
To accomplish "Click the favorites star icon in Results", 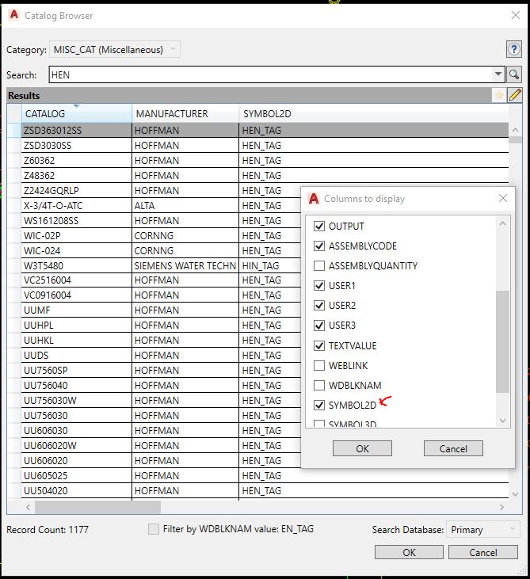I will point(499,95).
